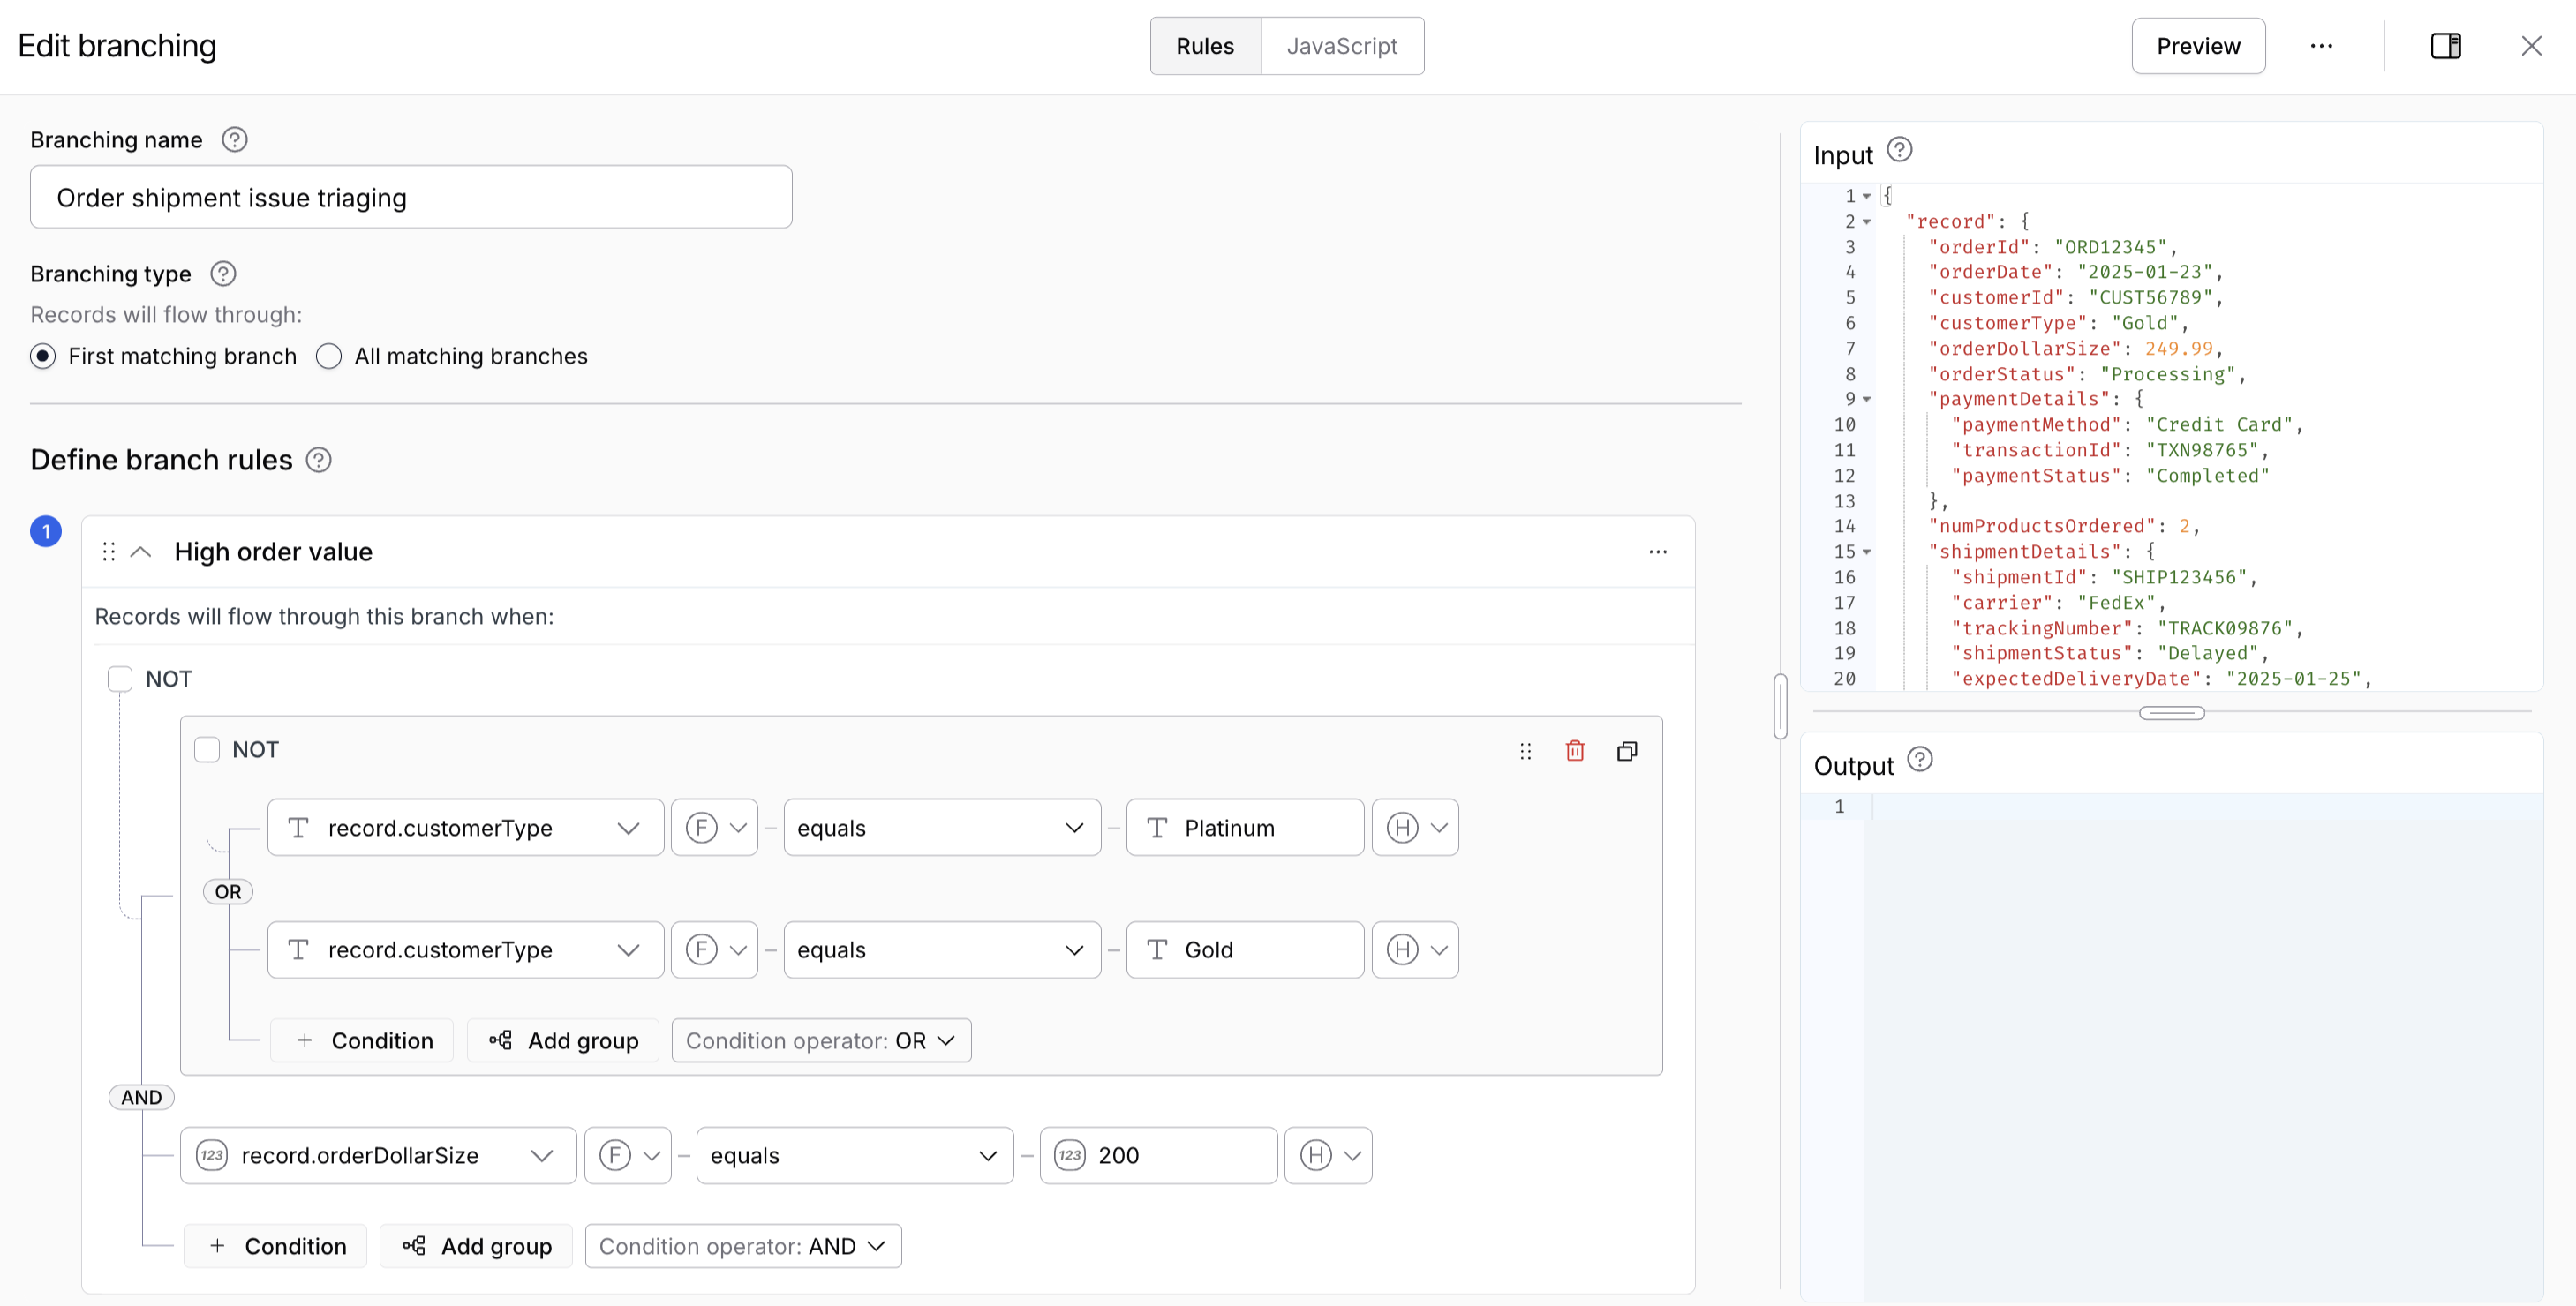Click the "shipmentStatus": "Delayed" line in Input
2576x1306 pixels.
pos(2109,654)
